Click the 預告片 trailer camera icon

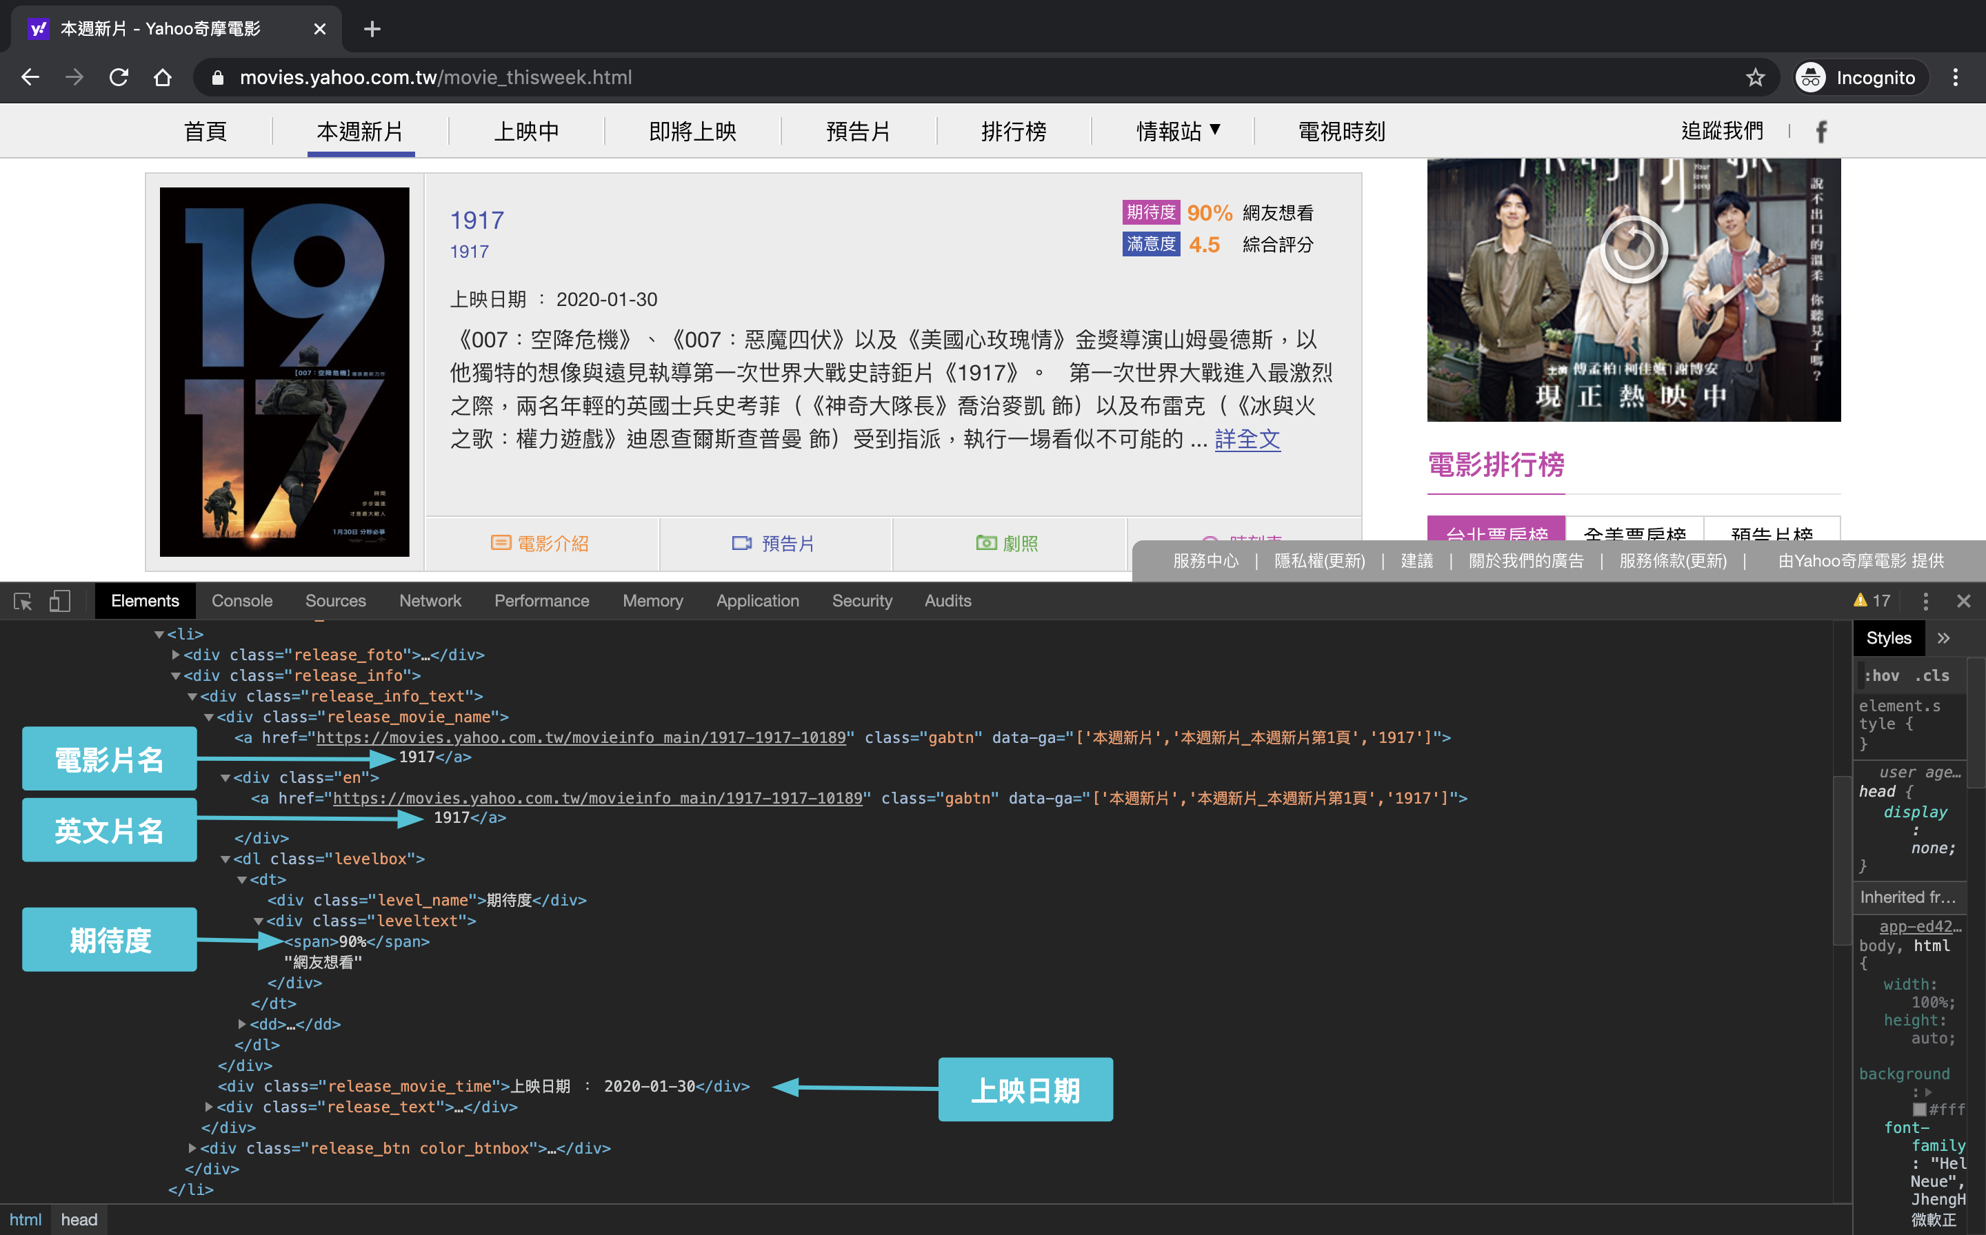click(x=741, y=542)
